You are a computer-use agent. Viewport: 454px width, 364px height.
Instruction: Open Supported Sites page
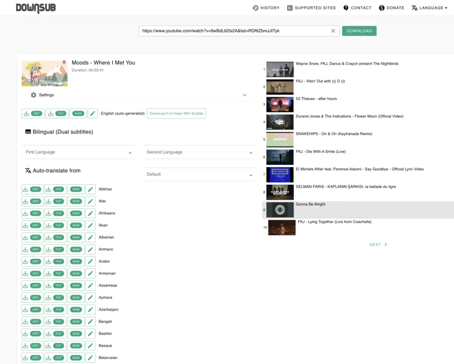[311, 8]
